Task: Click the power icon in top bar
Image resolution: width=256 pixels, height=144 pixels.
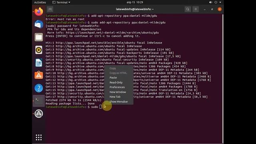Action: pyautogui.click(x=216, y=2)
